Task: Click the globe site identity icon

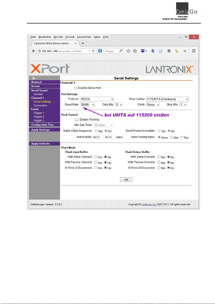Action: [x=39, y=51]
